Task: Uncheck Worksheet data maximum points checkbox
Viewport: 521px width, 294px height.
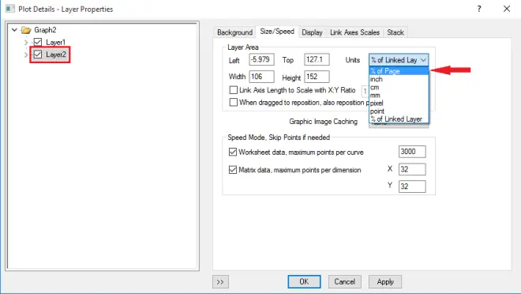Action: pos(233,152)
